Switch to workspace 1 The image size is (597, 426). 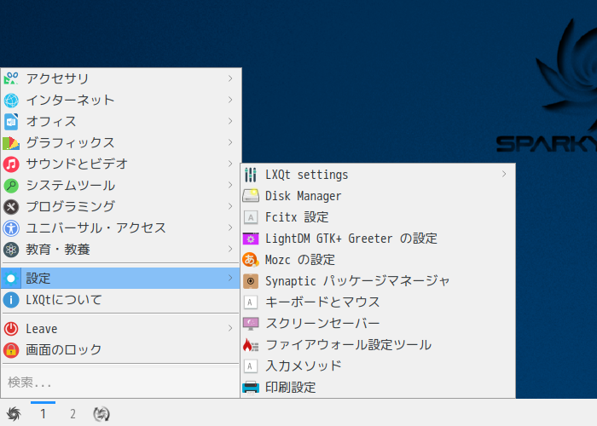point(43,413)
